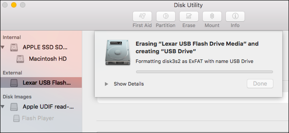Click the Show Details label
Viewport: 289px width, 133px height.
point(129,84)
